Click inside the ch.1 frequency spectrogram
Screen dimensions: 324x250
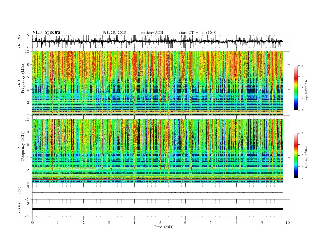pyautogui.click(x=157, y=83)
